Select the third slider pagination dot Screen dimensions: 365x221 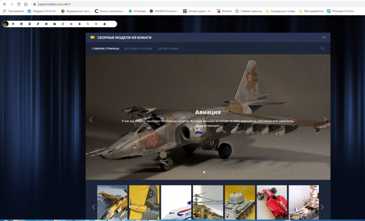(212, 172)
